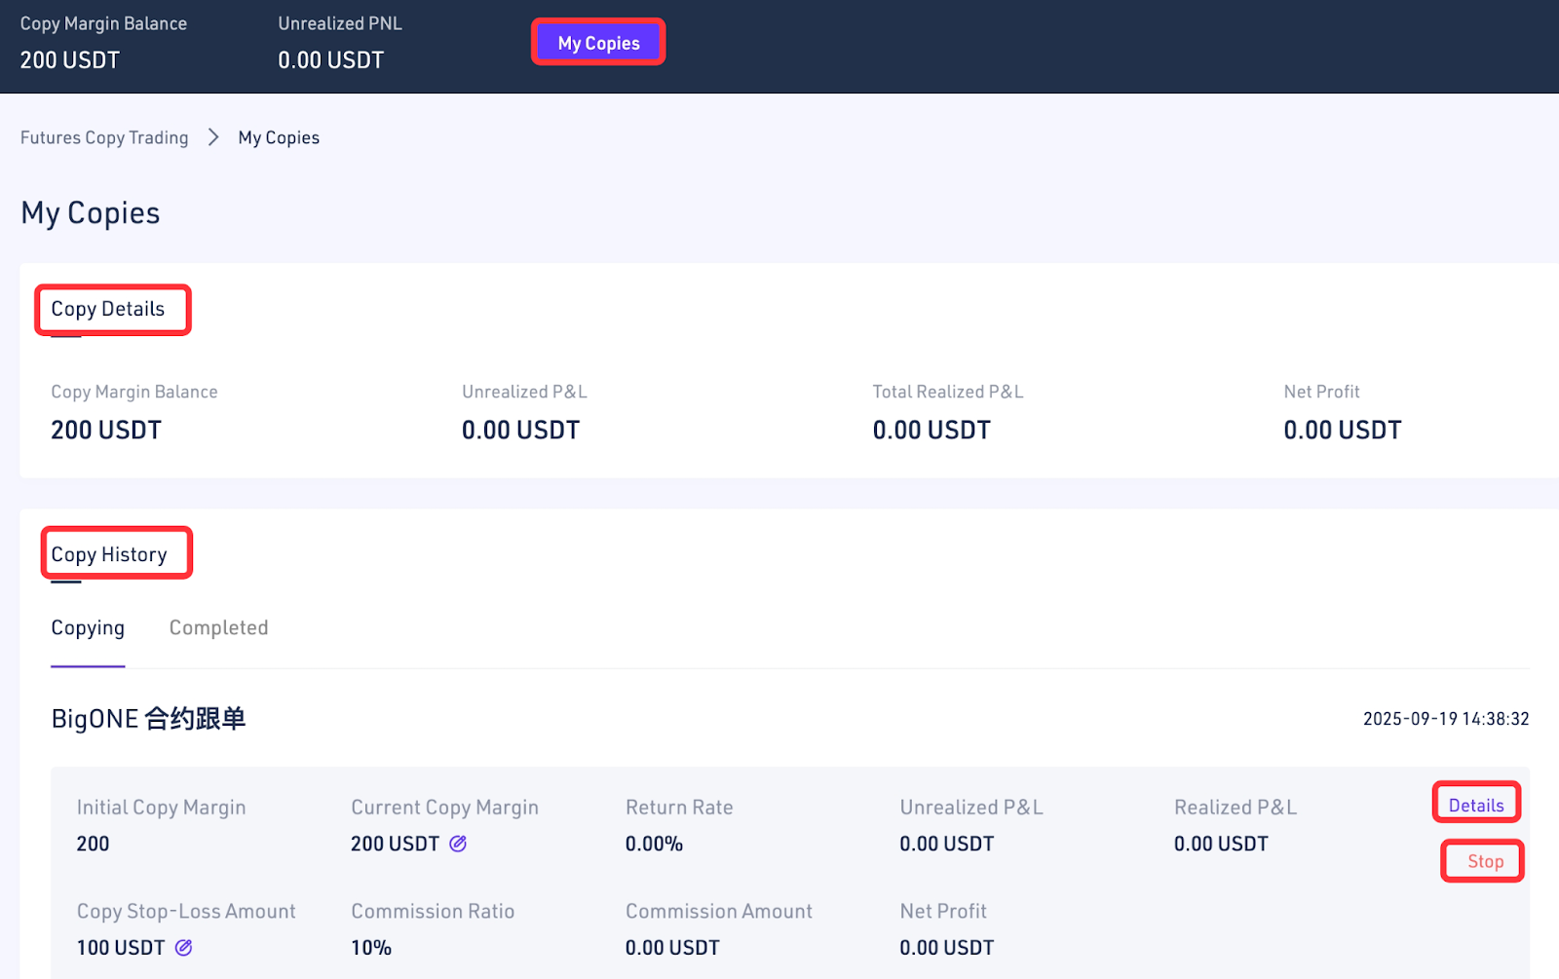1559x979 pixels.
Task: Switch to the Copy Details tab
Action: tap(108, 309)
